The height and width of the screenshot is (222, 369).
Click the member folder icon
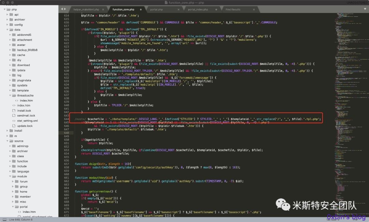tap(17, 197)
